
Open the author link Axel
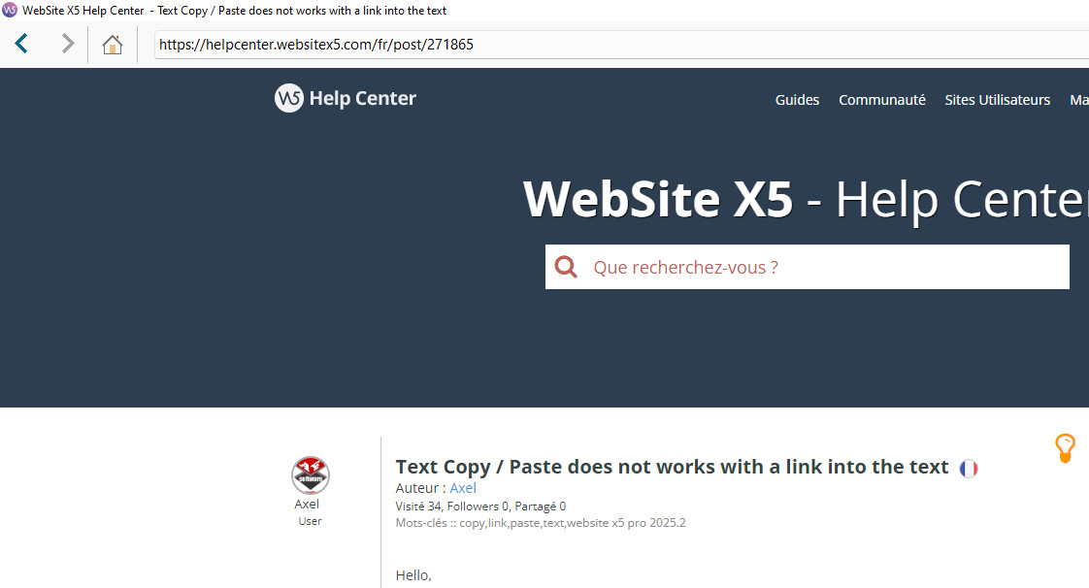(x=463, y=488)
